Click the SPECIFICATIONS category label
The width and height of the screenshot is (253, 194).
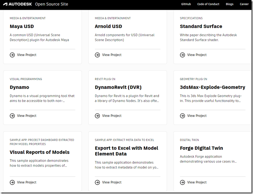pos(191,18)
